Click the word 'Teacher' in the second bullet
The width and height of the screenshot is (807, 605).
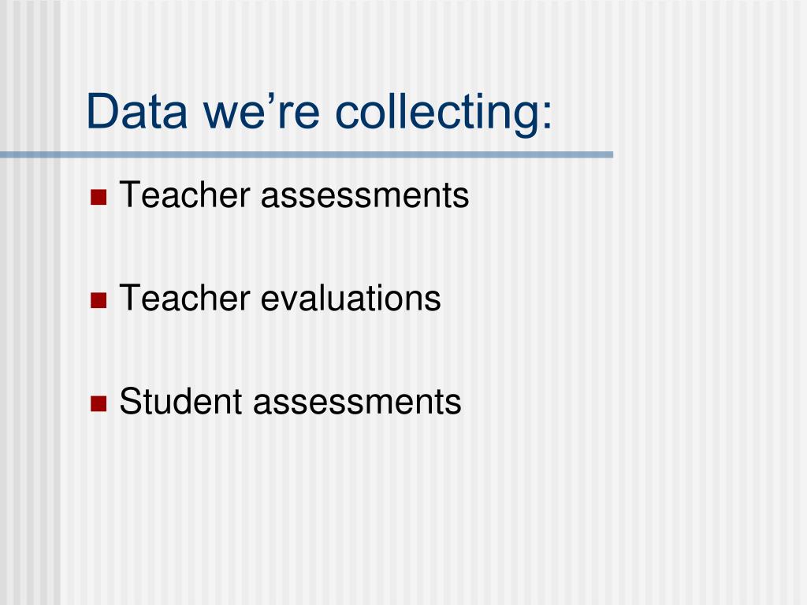pyautogui.click(x=184, y=299)
